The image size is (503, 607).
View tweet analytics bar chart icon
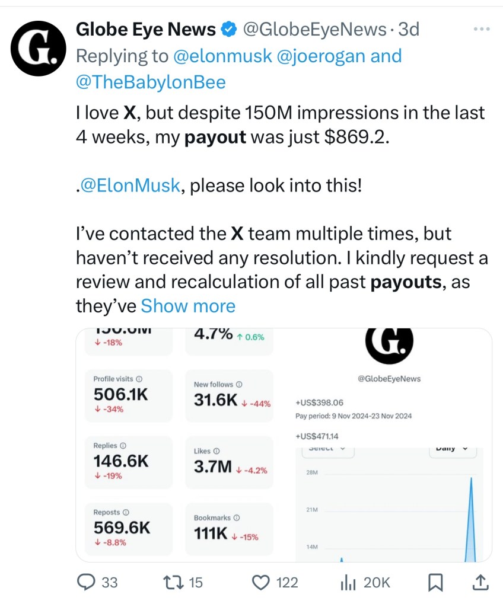point(348,583)
